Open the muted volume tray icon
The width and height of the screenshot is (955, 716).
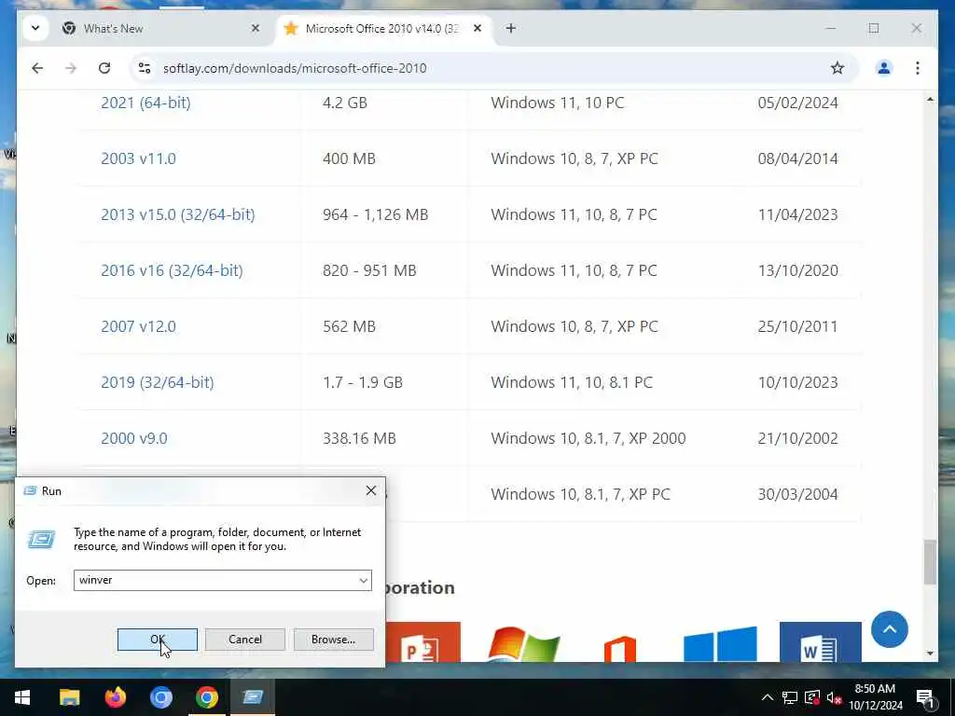tap(835, 697)
